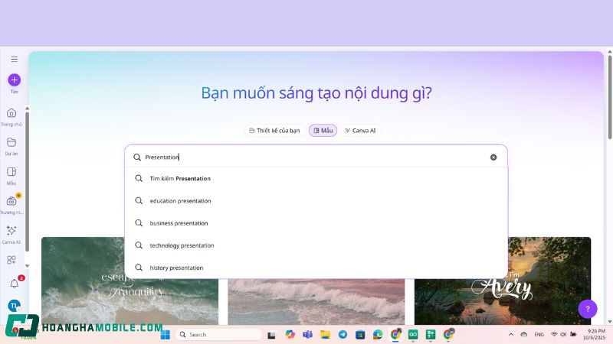Choose business presentation suggestion
Viewport: 613px width, 344px height.
point(316,223)
